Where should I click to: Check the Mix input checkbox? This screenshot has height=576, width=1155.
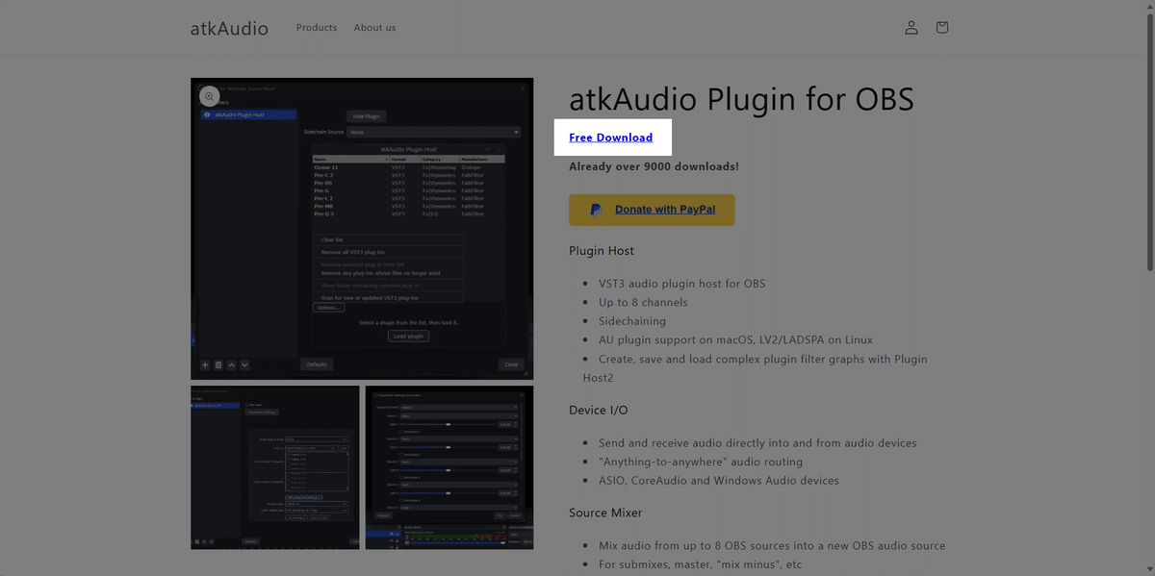pos(246,404)
